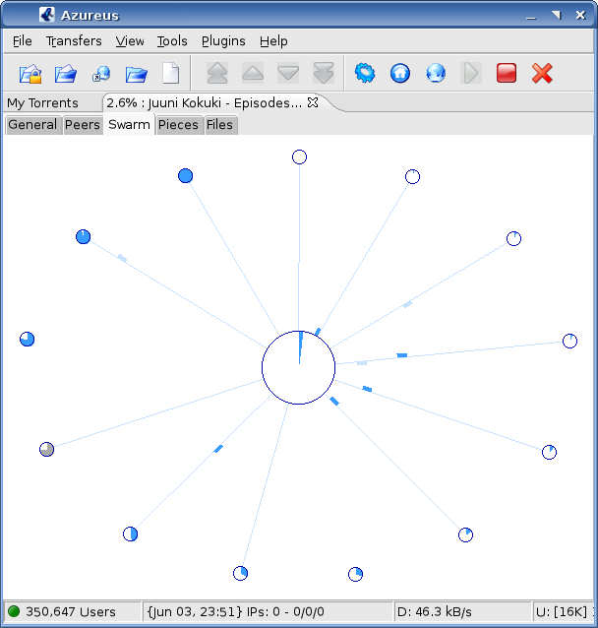The image size is (598, 628).
Task: Click the blue gear toolbar icon
Action: 365,73
